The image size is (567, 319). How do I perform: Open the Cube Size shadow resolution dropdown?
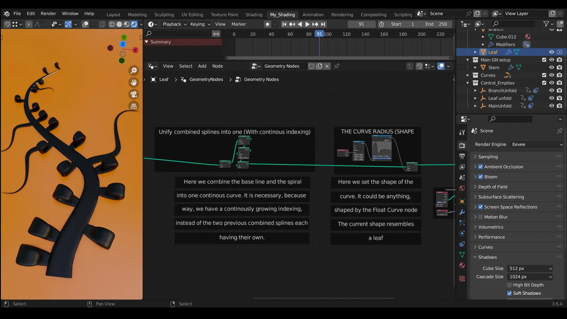tap(530, 268)
